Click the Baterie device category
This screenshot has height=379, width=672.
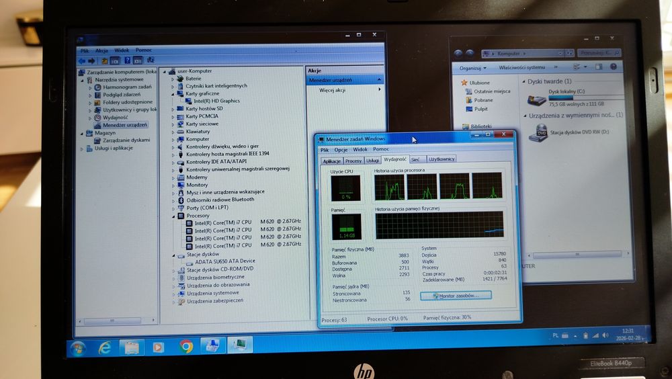(194, 79)
